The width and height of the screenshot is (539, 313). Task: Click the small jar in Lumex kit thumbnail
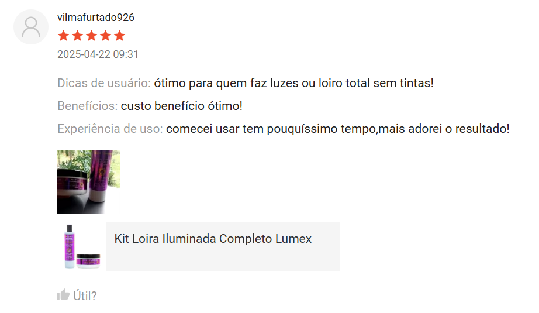(88, 261)
